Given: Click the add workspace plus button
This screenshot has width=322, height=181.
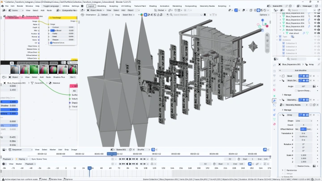Looking at the screenshot, I should pos(229,6).
